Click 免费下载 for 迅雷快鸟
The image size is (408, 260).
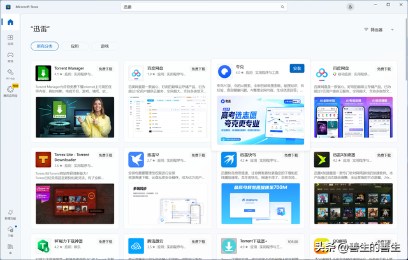tap(291, 155)
